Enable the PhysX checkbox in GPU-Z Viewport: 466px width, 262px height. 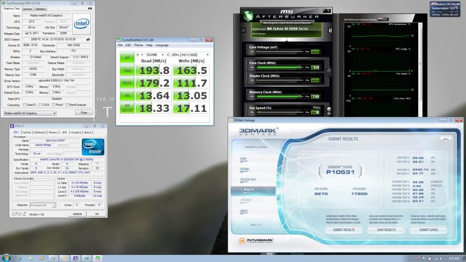[x=54, y=105]
